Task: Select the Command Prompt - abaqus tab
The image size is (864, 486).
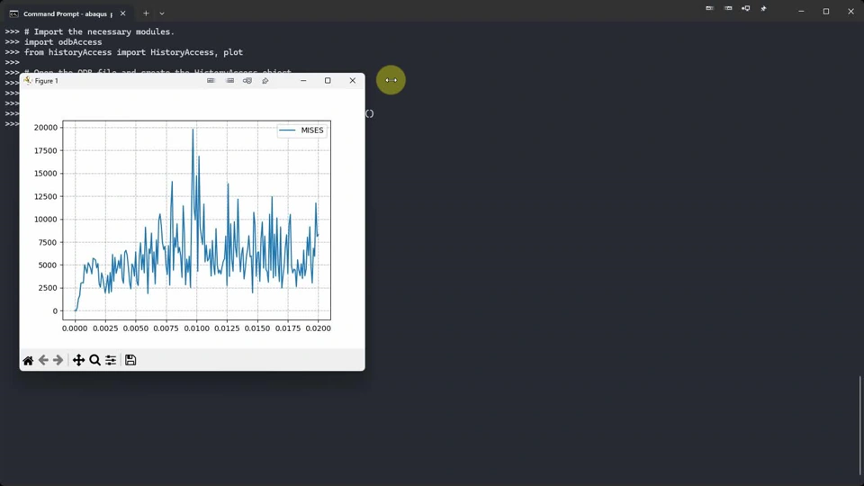Action: [67, 13]
